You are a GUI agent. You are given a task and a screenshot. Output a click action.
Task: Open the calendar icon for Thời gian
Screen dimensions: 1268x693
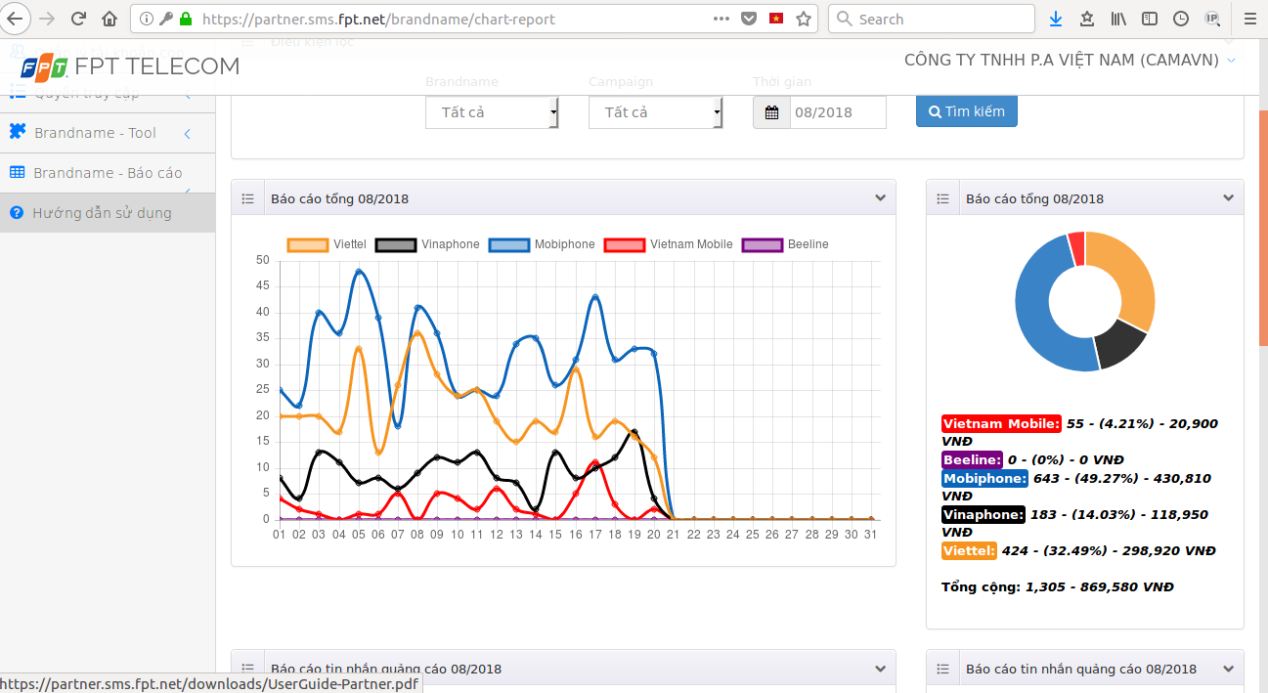[x=771, y=112]
